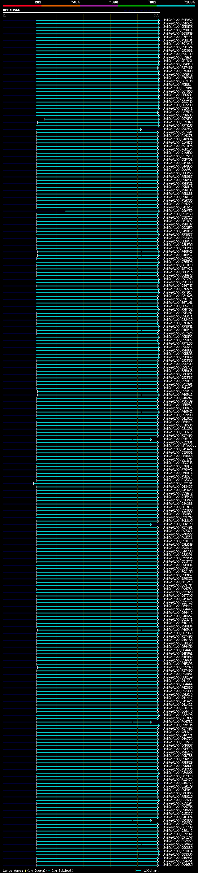
Task: Select the UniRef100_P07371 label
Action: point(177,531)
